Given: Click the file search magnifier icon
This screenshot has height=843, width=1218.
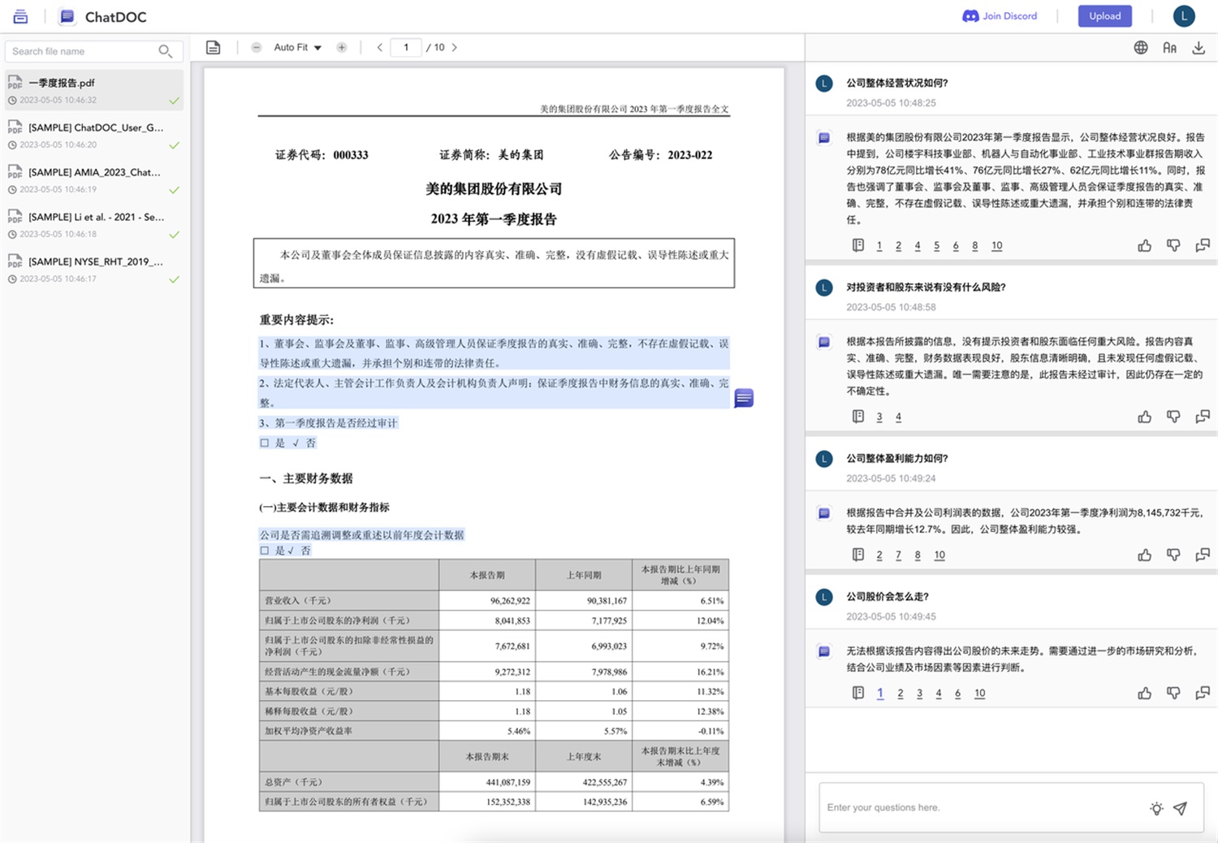Looking at the screenshot, I should coord(166,51).
